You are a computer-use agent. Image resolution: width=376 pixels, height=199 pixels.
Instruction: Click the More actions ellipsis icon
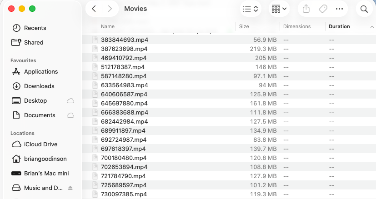point(339,9)
